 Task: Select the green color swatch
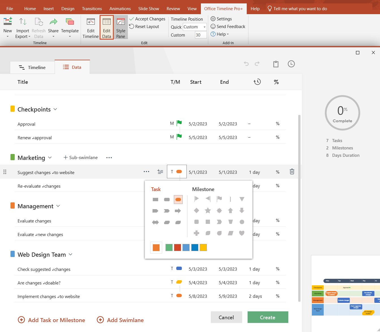pos(169,247)
